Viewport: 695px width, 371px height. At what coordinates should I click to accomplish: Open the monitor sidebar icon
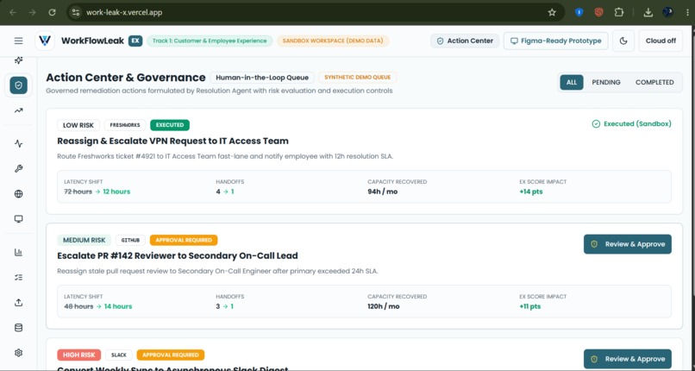tap(19, 219)
